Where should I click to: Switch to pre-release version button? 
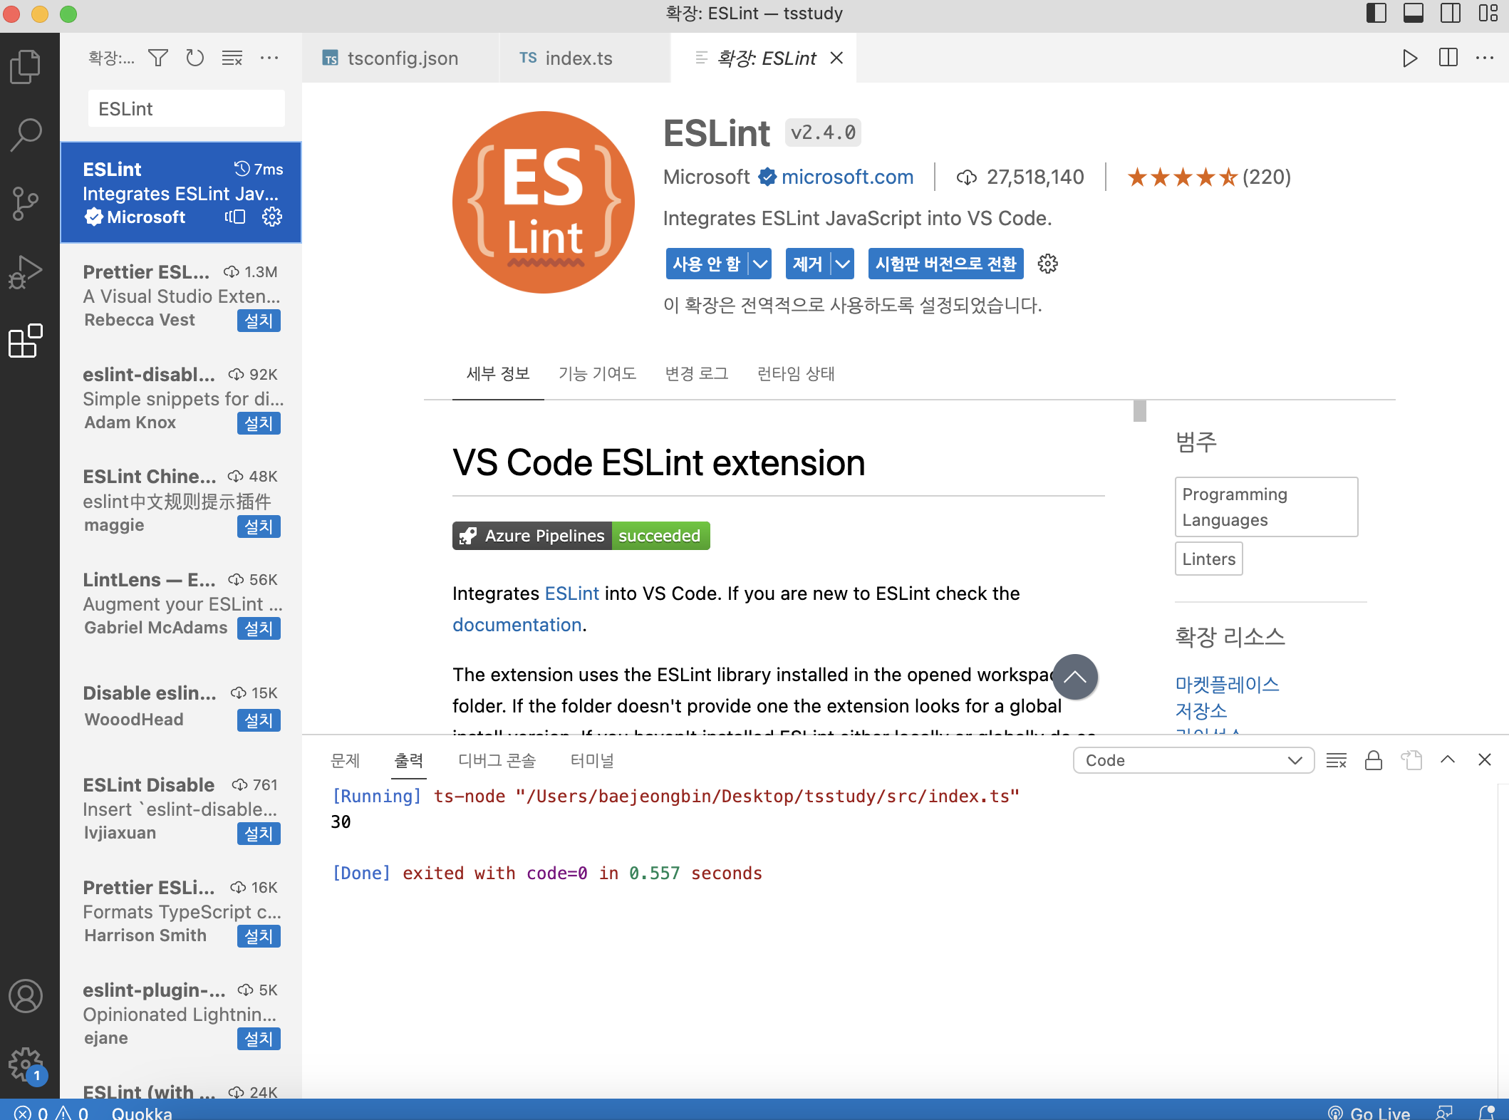tap(945, 264)
